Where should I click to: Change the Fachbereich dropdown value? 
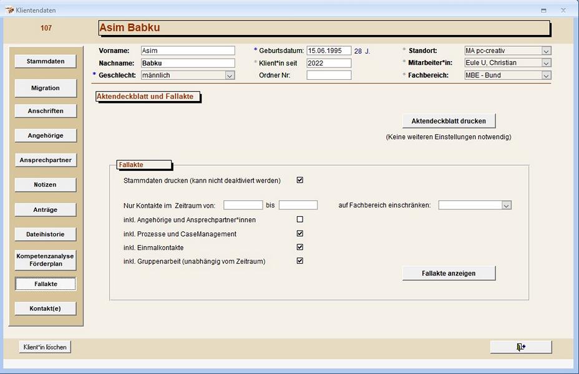[x=546, y=75]
